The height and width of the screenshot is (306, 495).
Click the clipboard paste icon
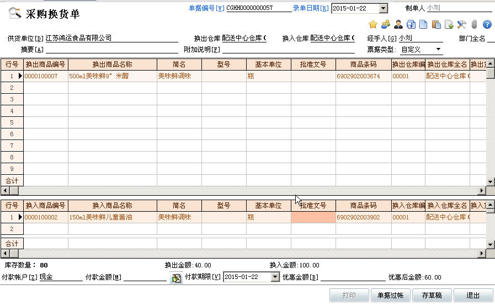tap(436, 24)
